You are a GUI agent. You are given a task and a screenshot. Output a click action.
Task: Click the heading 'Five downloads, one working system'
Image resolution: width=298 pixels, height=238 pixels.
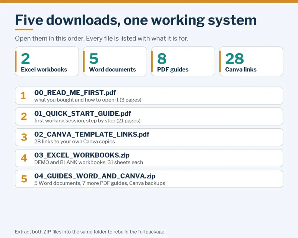point(136,20)
